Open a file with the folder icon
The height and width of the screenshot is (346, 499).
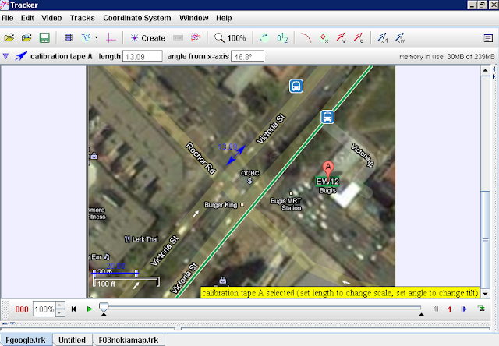coord(9,38)
